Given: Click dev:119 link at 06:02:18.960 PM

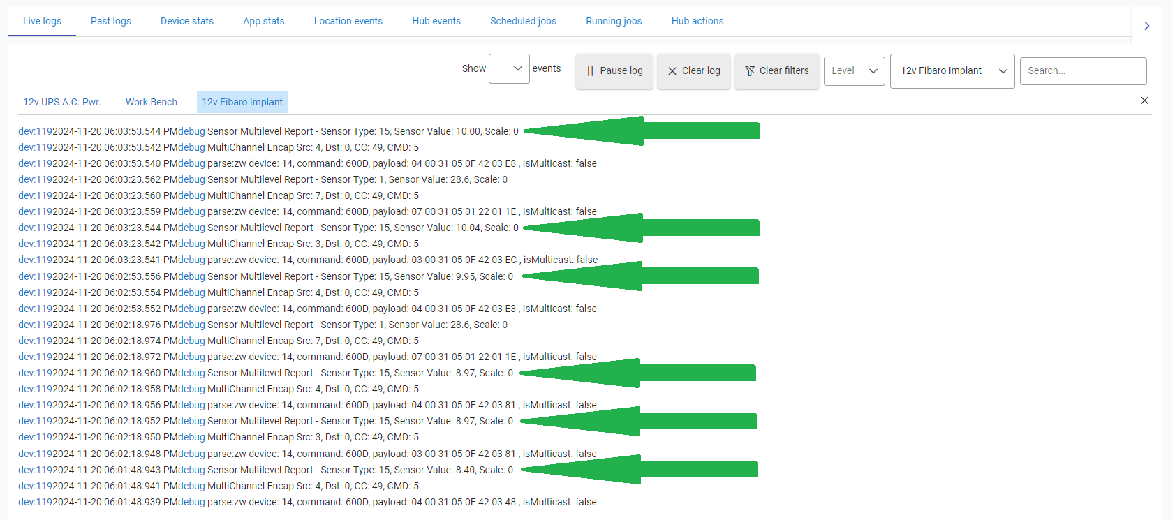Looking at the screenshot, I should click(x=35, y=373).
